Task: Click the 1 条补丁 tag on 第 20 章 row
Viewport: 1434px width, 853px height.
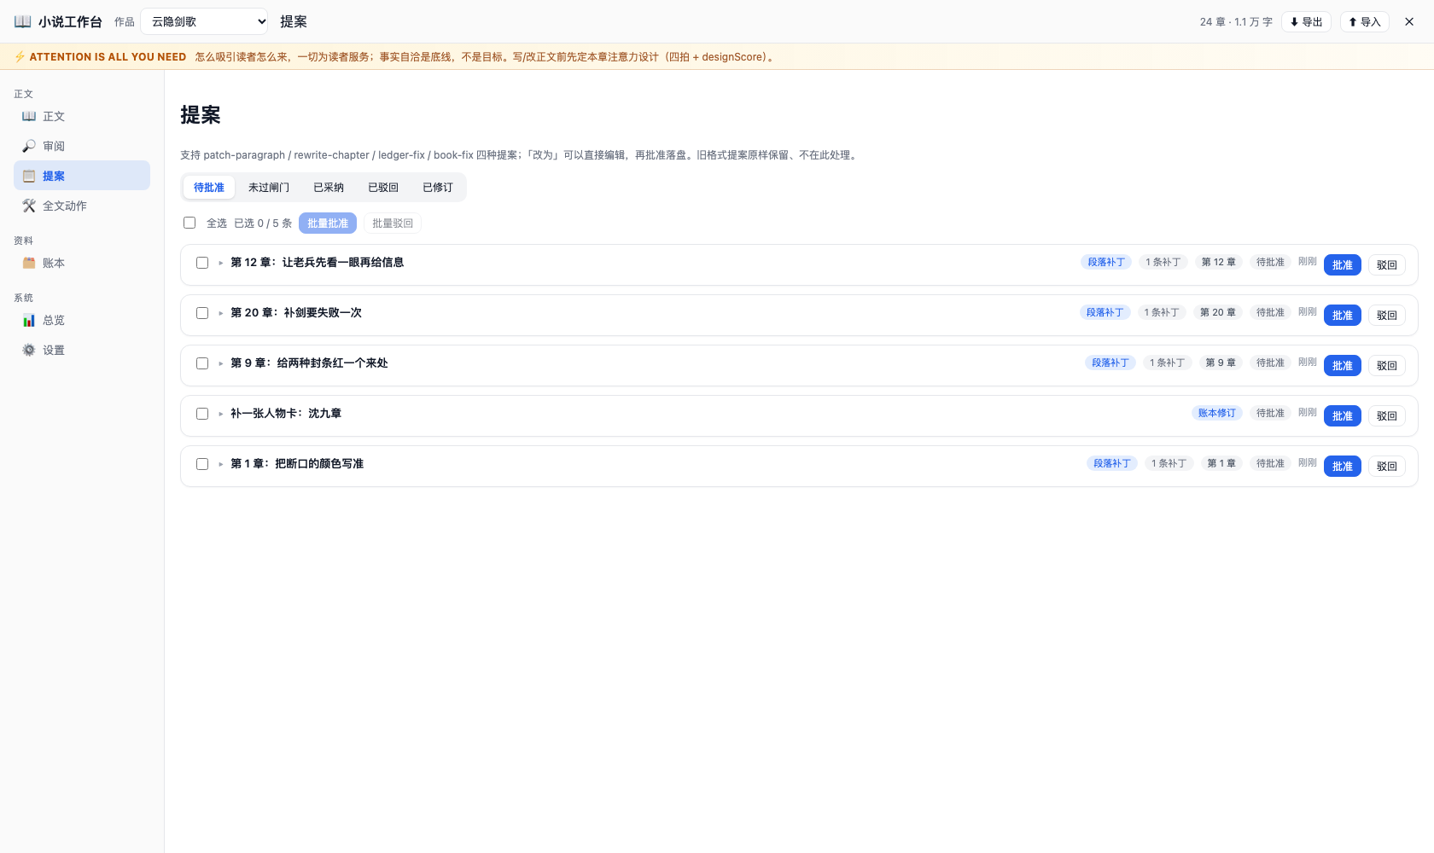Action: click(1162, 312)
